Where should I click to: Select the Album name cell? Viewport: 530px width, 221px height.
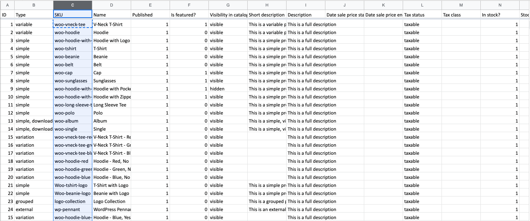(112, 121)
